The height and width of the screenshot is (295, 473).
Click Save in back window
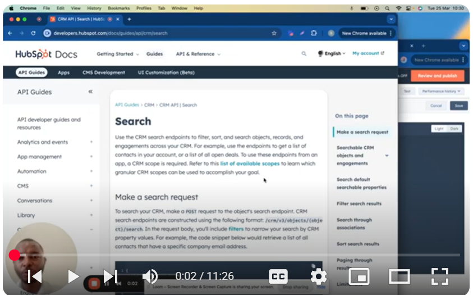pos(459,106)
